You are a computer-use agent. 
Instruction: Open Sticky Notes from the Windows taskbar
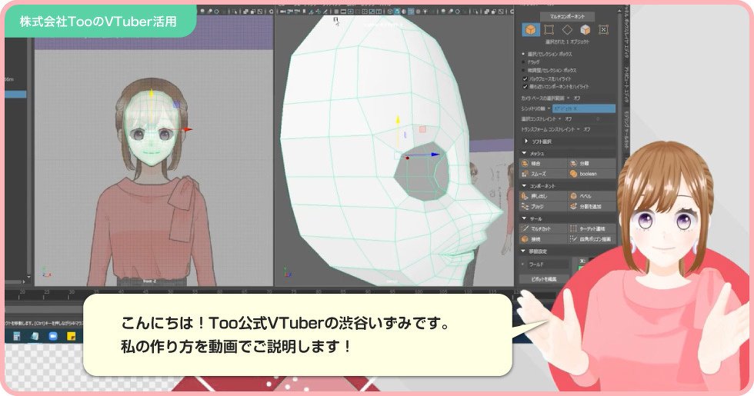[x=72, y=336]
